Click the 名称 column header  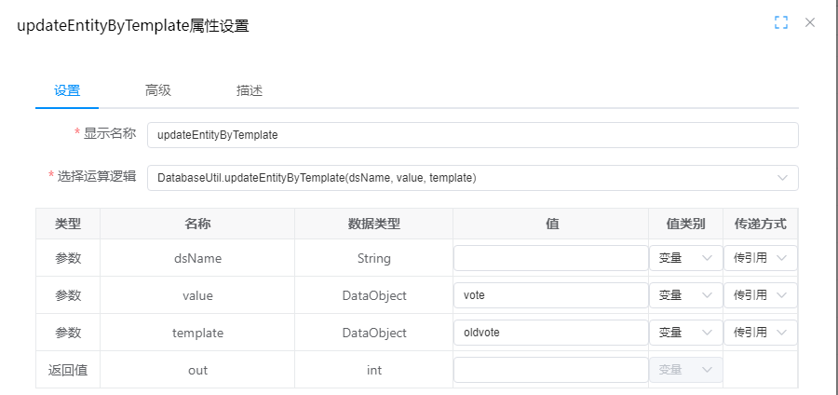pyautogui.click(x=197, y=224)
